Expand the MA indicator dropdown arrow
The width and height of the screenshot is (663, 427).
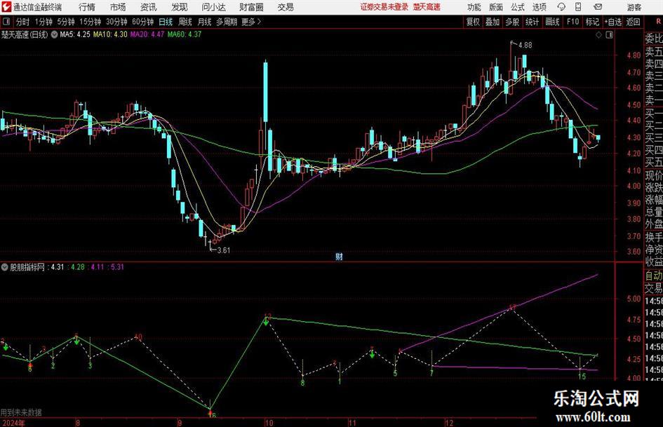(x=54, y=34)
